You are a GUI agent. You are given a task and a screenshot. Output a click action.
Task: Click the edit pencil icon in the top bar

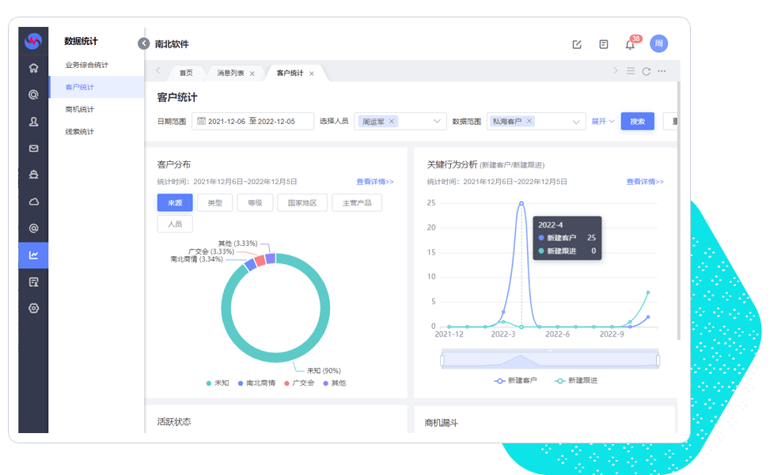point(577,44)
